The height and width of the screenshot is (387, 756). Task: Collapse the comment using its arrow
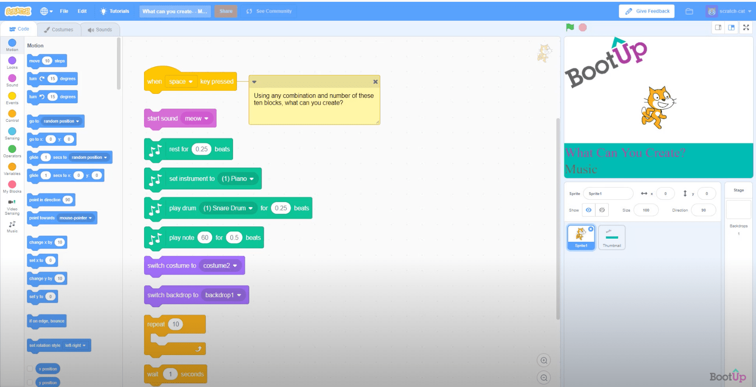254,82
